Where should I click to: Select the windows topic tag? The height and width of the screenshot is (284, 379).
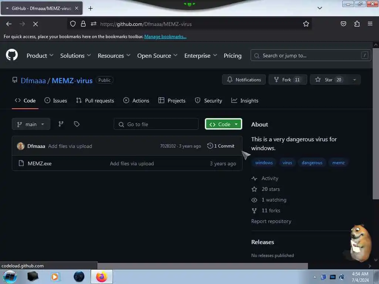(264, 163)
